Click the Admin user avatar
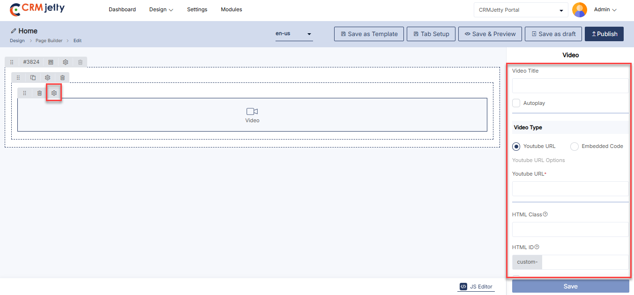 pos(580,10)
